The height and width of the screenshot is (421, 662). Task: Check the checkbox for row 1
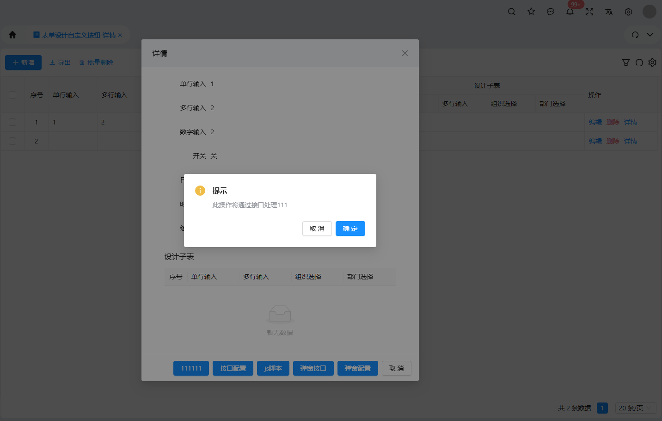click(x=12, y=122)
